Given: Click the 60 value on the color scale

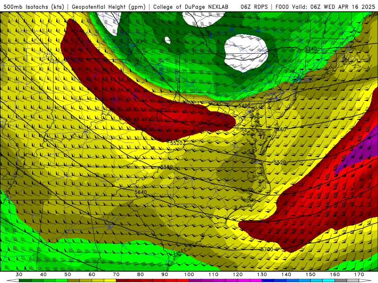Looking at the screenshot, I should click(92, 275).
